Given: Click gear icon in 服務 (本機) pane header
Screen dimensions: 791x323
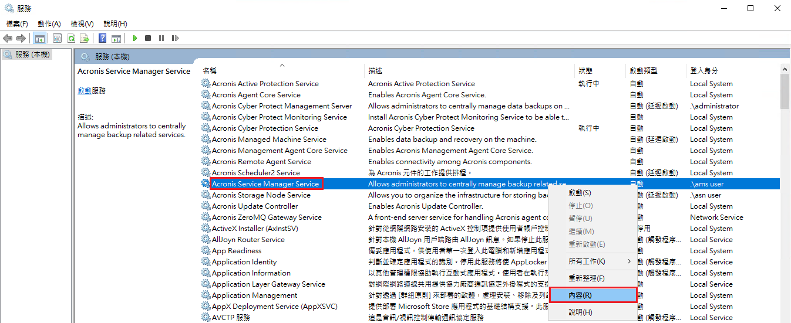Looking at the screenshot, I should [x=86, y=56].
